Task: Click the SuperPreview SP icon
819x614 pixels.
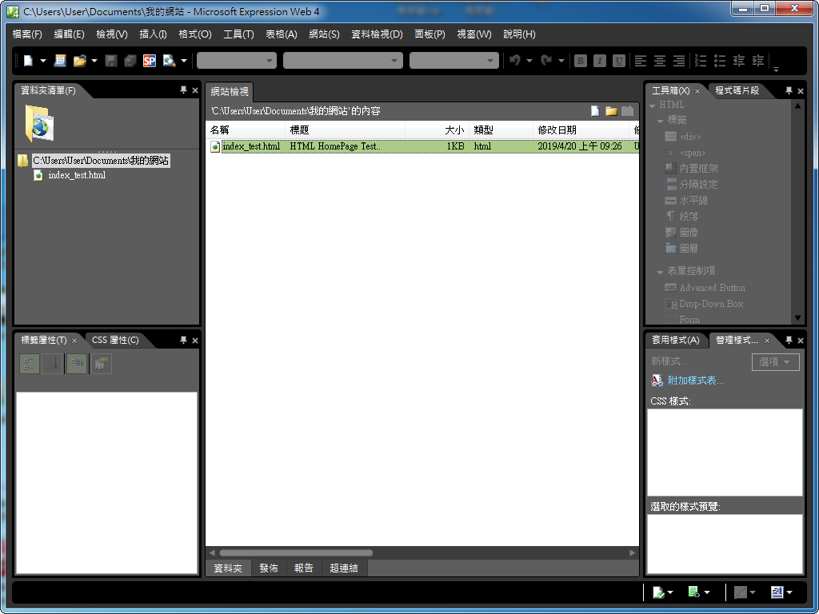Action: (150, 61)
